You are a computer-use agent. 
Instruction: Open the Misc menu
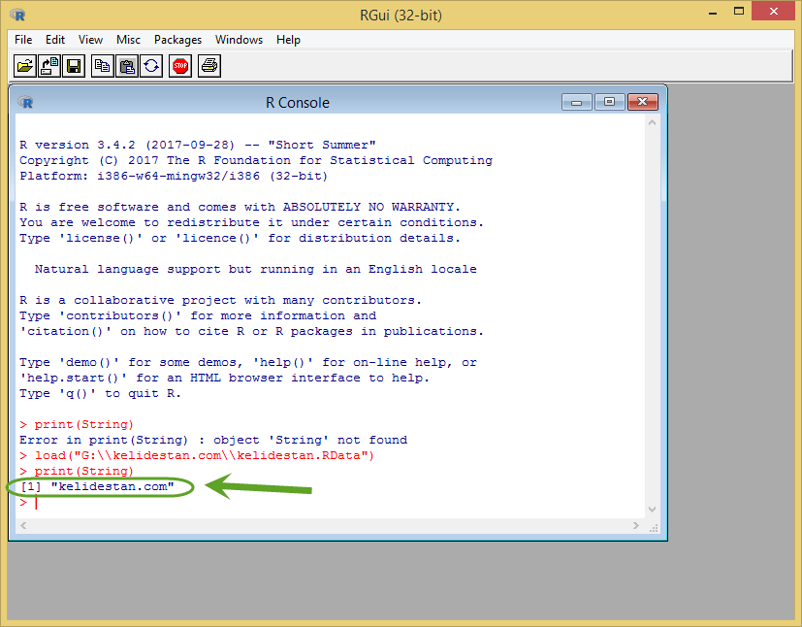tap(128, 40)
